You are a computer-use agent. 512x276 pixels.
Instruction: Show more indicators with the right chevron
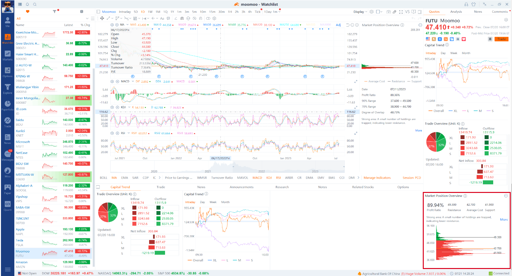[x=358, y=178]
